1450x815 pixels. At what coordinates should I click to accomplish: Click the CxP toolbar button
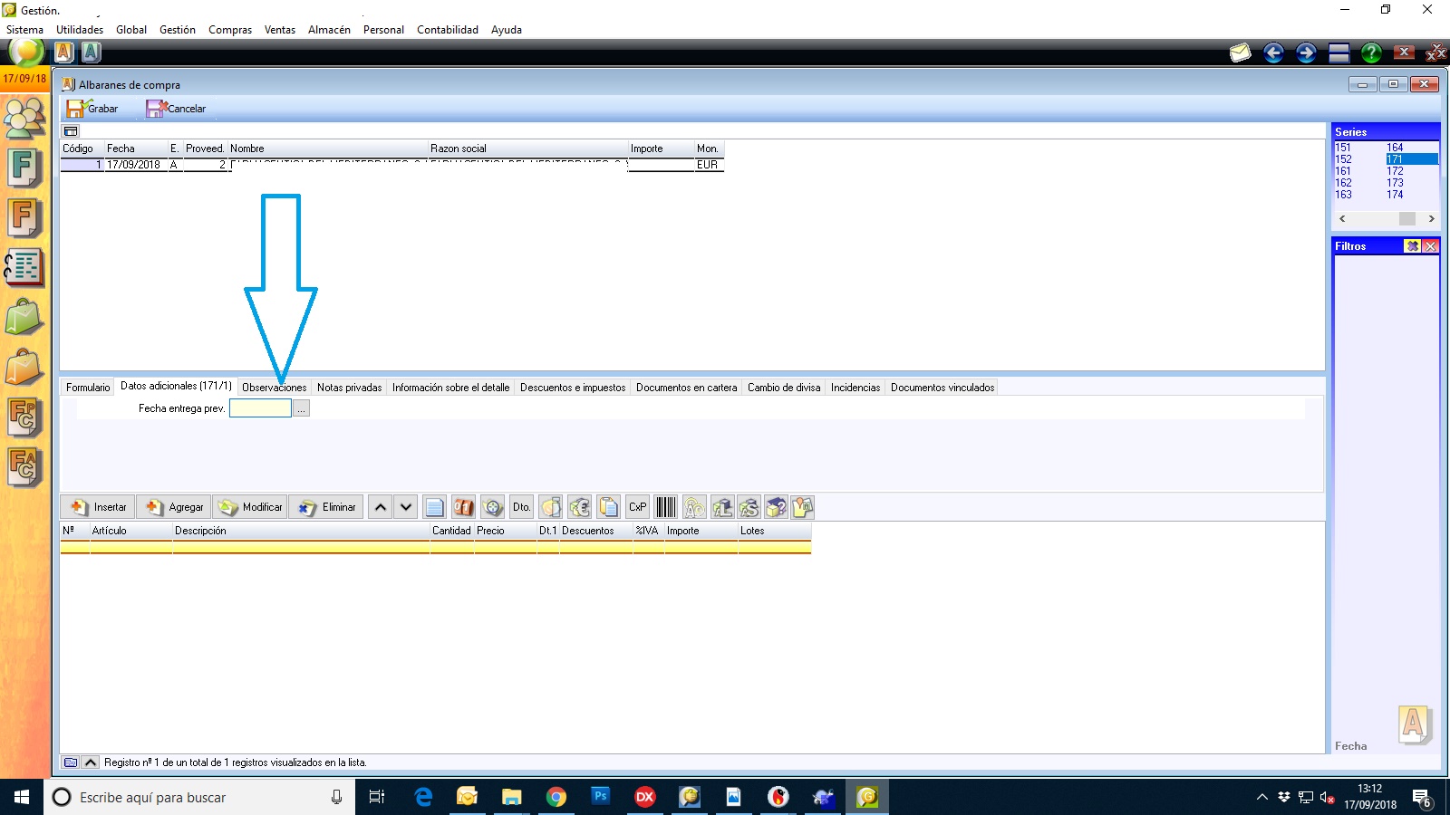point(638,507)
